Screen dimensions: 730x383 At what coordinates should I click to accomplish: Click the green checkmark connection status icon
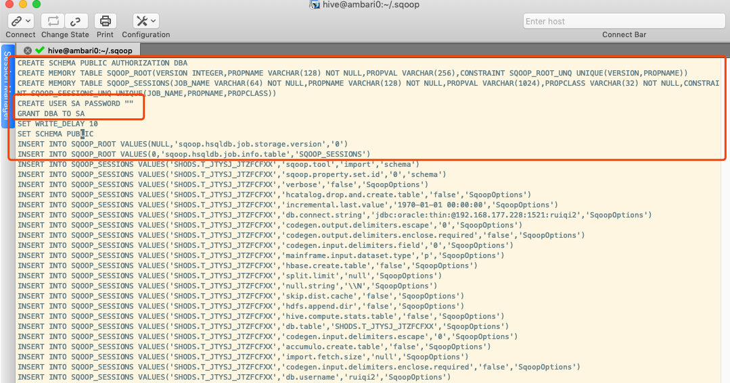point(40,50)
